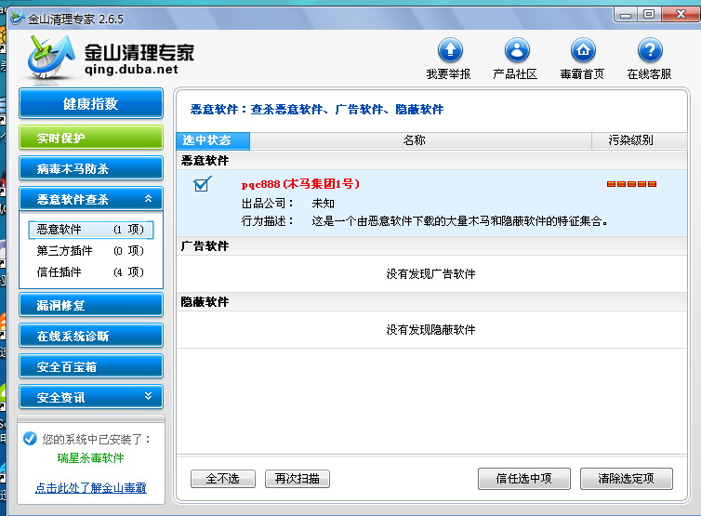Open the 漏洞修复 section
The image size is (701, 516).
pos(91,305)
